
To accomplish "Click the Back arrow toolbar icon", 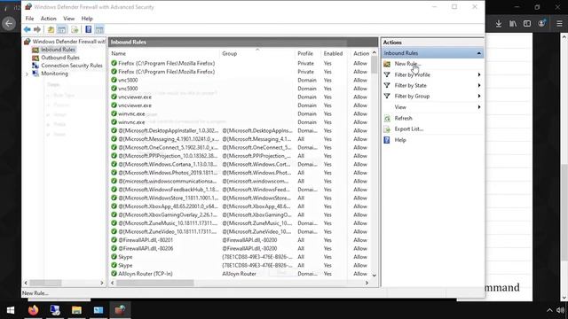I will click(28, 29).
